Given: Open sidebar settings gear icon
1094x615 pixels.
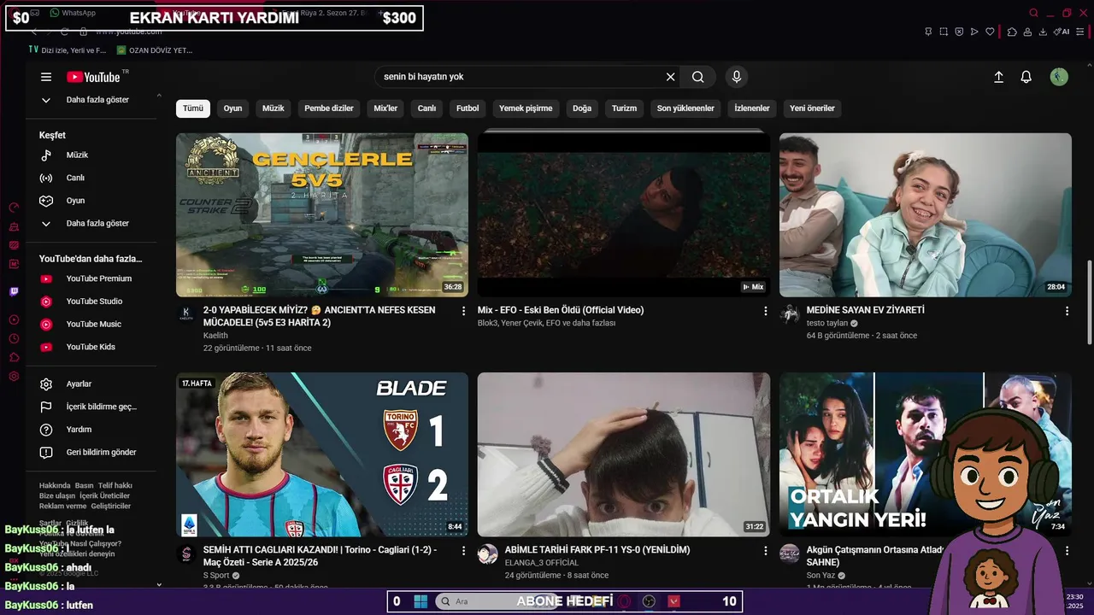Looking at the screenshot, I should point(14,376).
